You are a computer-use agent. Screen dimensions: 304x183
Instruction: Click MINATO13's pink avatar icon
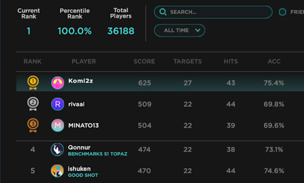tap(57, 125)
